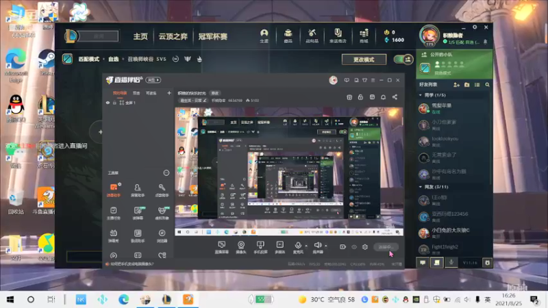The width and height of the screenshot is (548, 308).
Task: Open League client settings gear icon
Action: [475, 27]
